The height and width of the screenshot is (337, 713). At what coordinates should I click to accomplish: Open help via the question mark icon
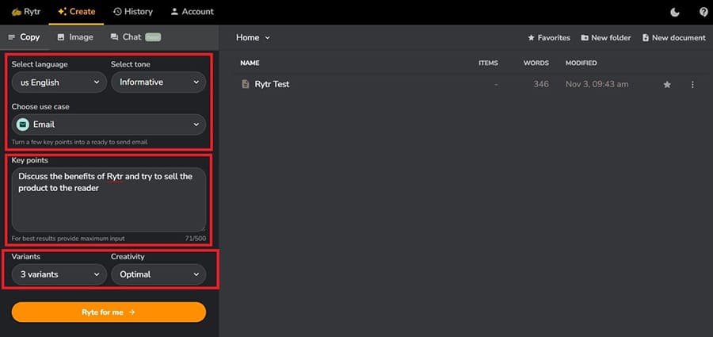pos(703,13)
